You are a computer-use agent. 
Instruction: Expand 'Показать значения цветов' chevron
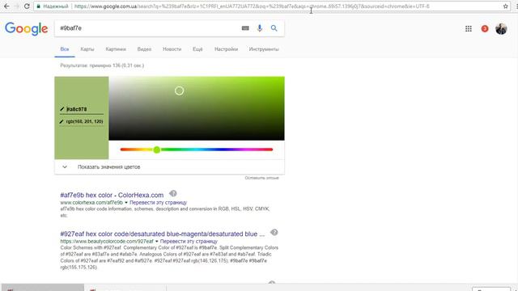(65, 167)
